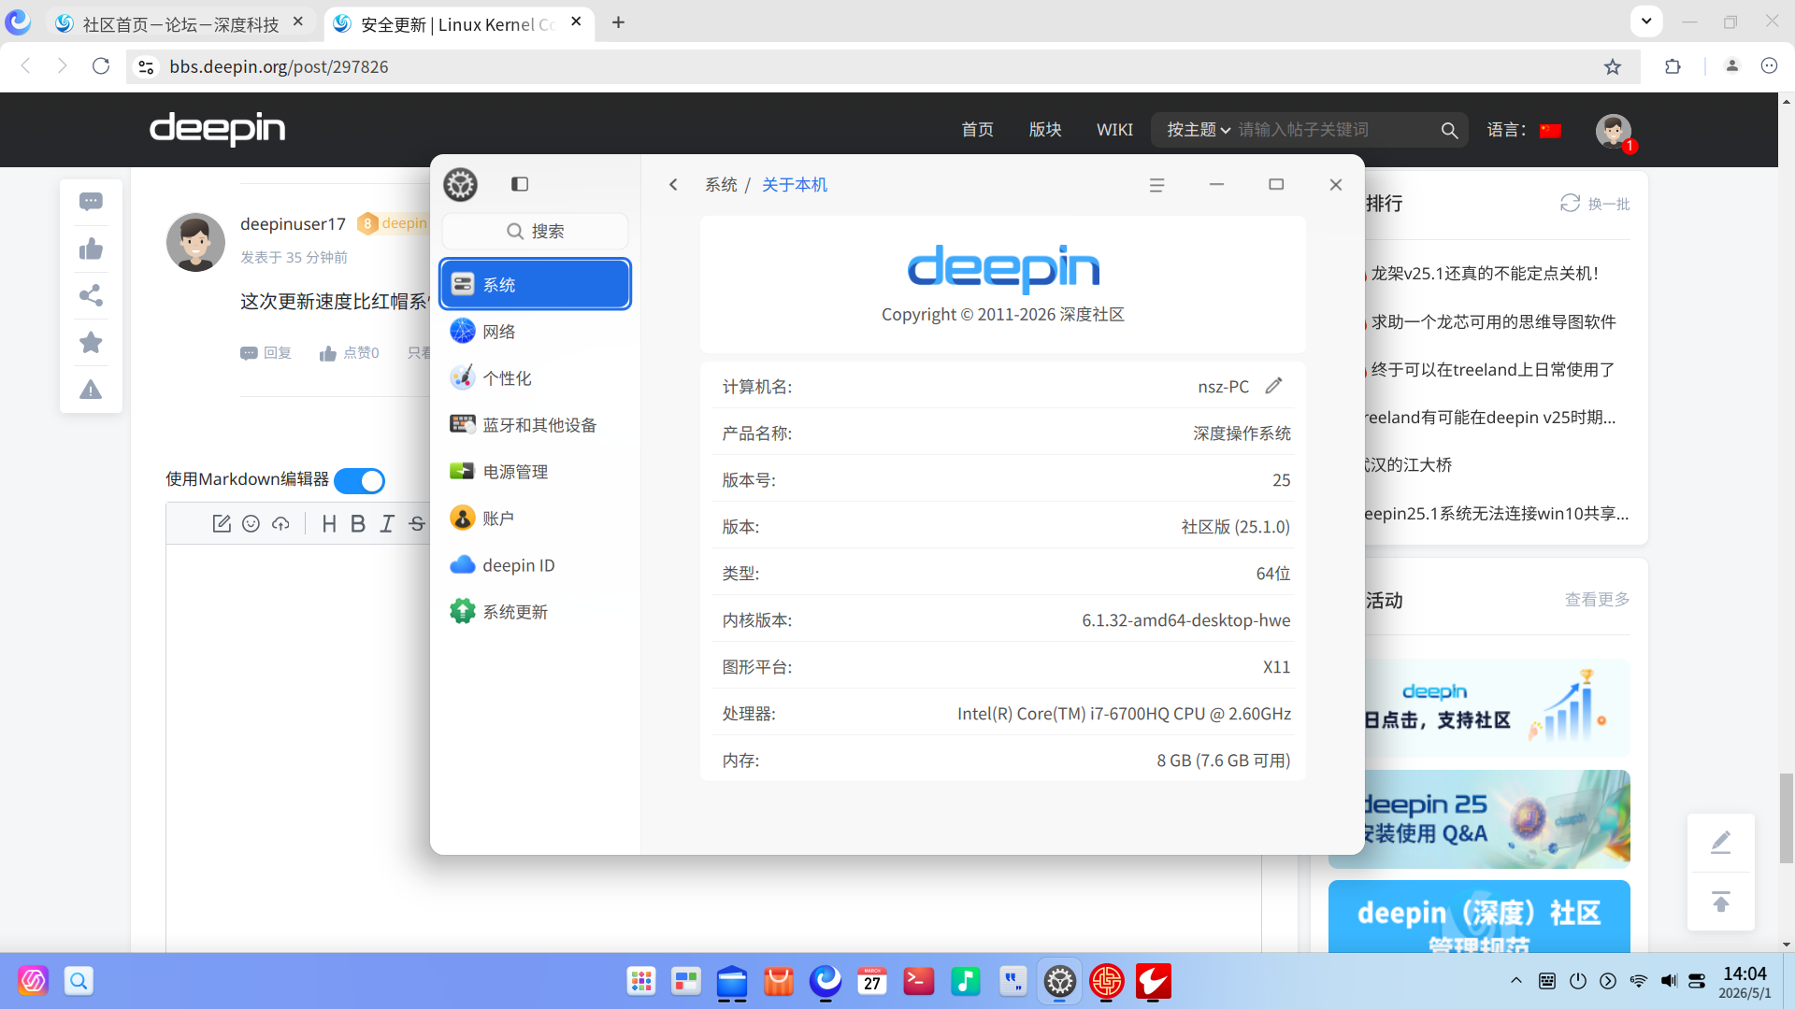Expand the system tray hidden icons arrow
1795x1009 pixels.
click(1516, 981)
